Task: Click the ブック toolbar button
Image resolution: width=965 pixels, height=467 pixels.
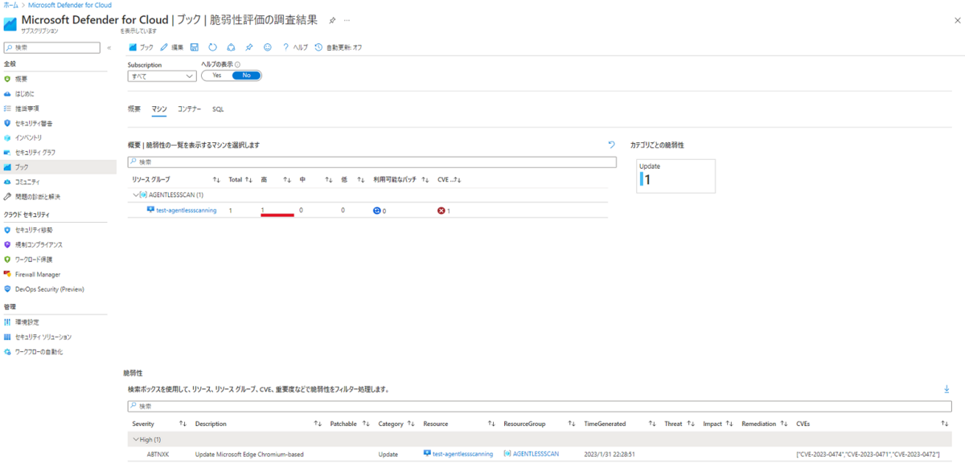Action: 141,47
